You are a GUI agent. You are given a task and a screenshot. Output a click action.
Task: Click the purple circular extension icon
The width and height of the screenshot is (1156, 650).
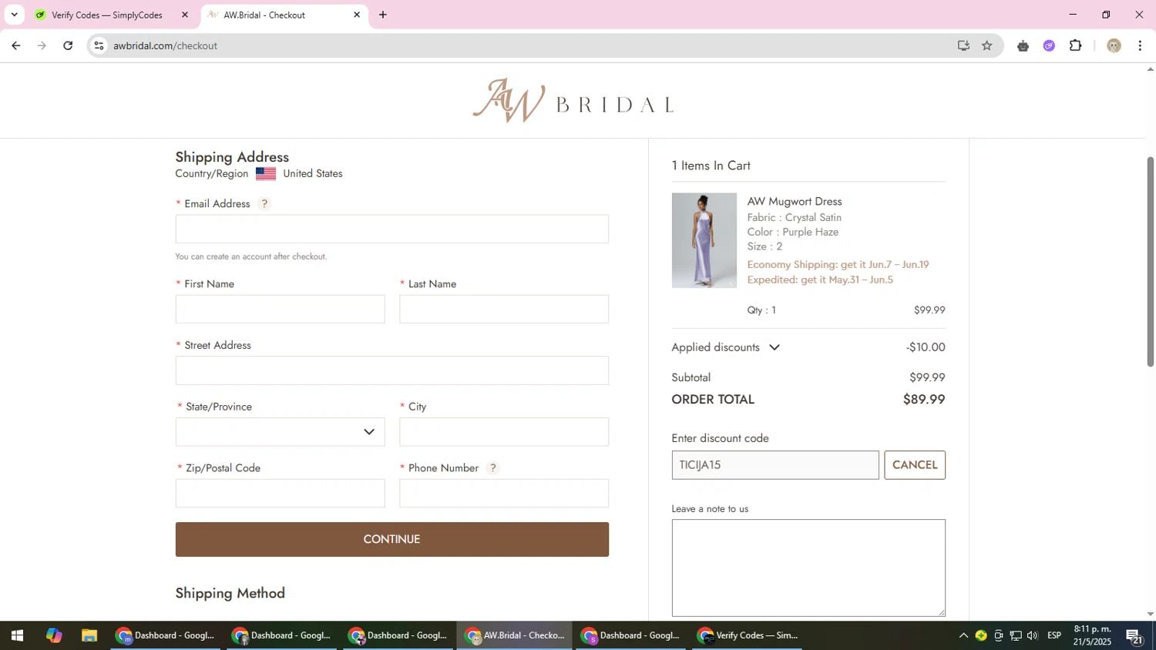(1049, 45)
